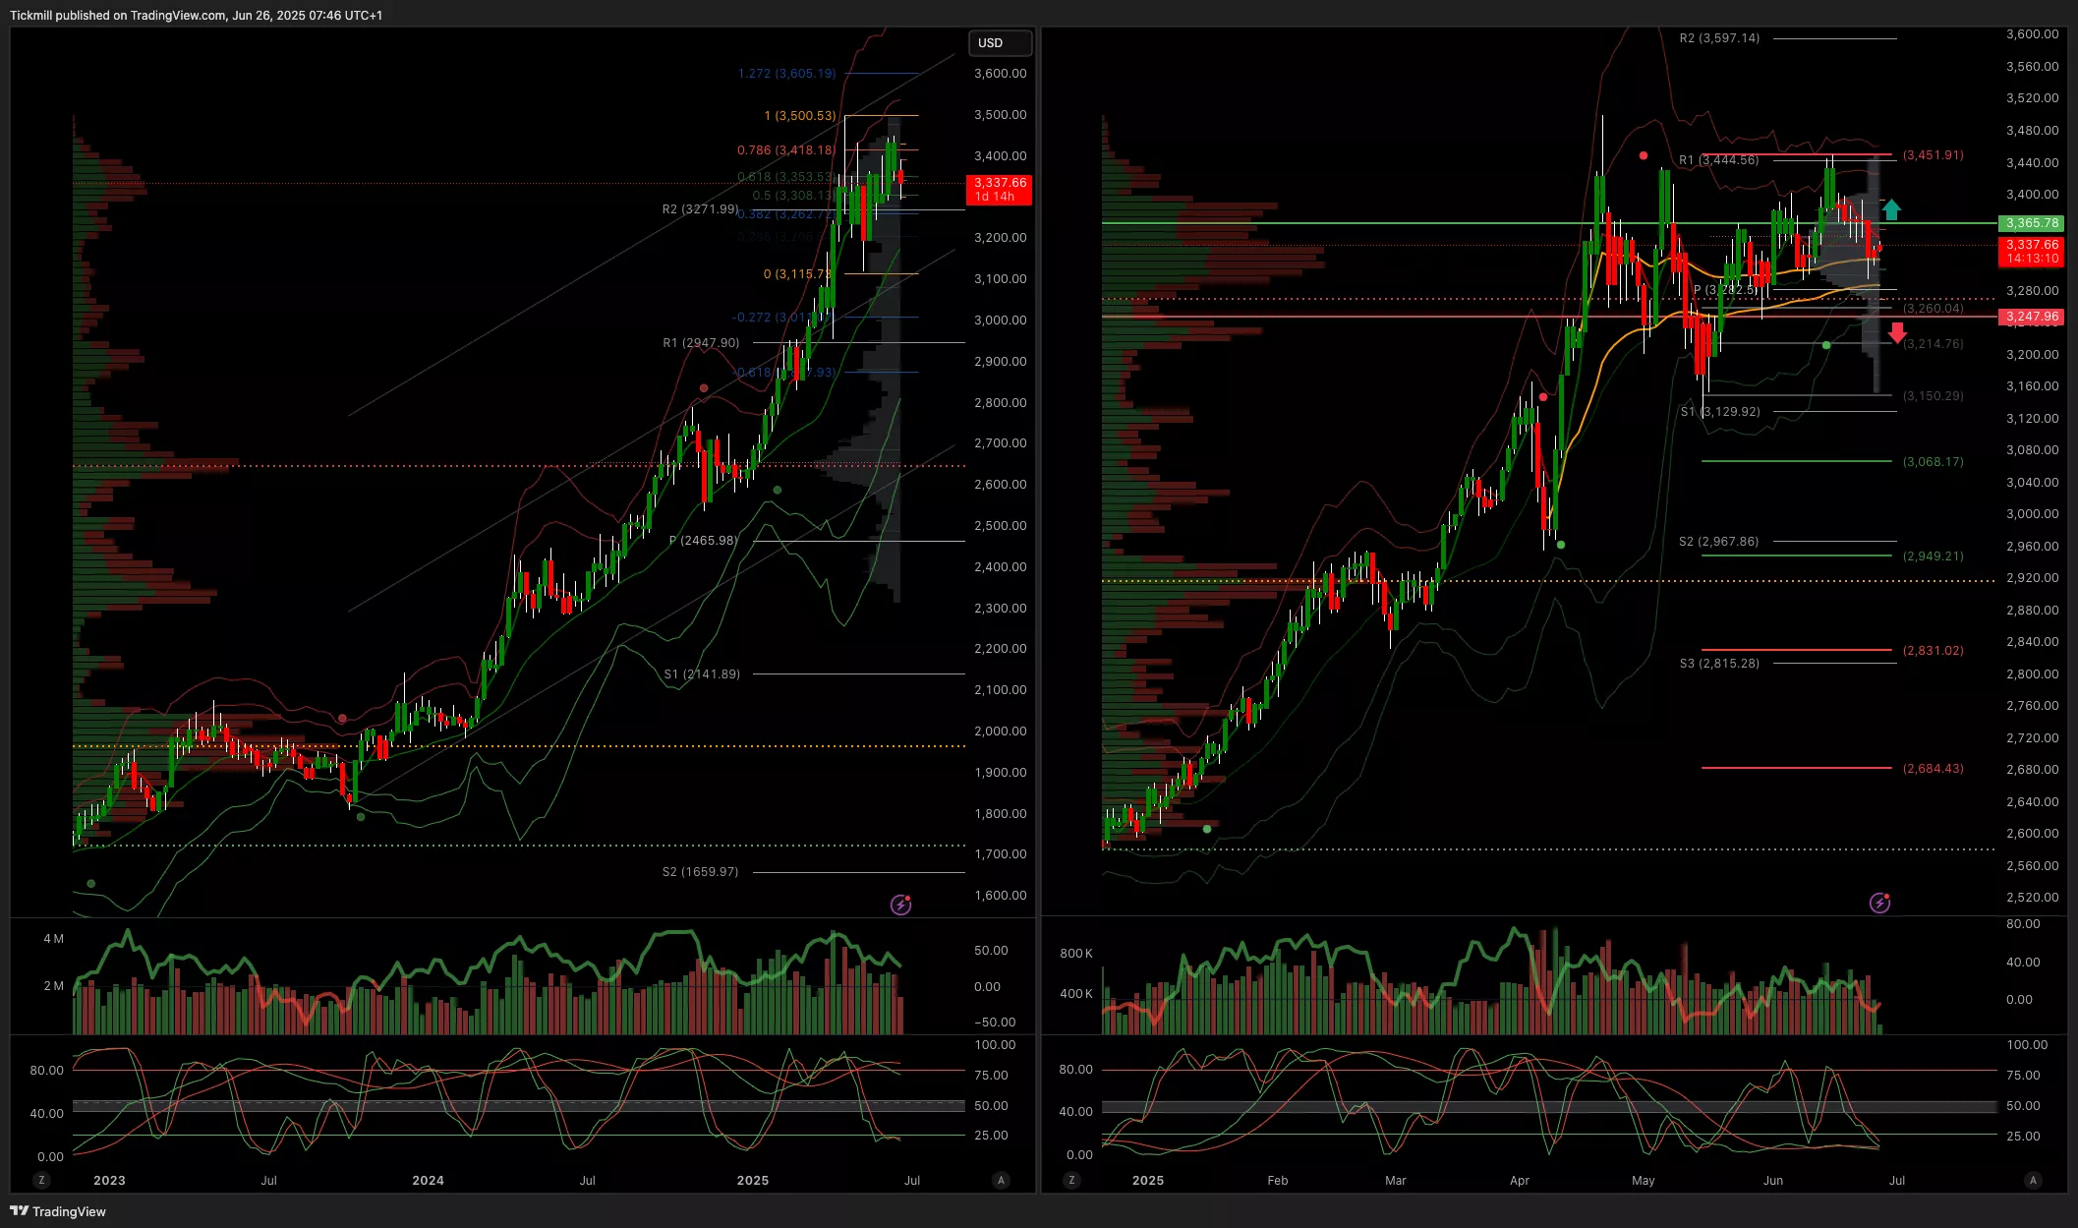Click the green up arrow marker

(x=1891, y=209)
